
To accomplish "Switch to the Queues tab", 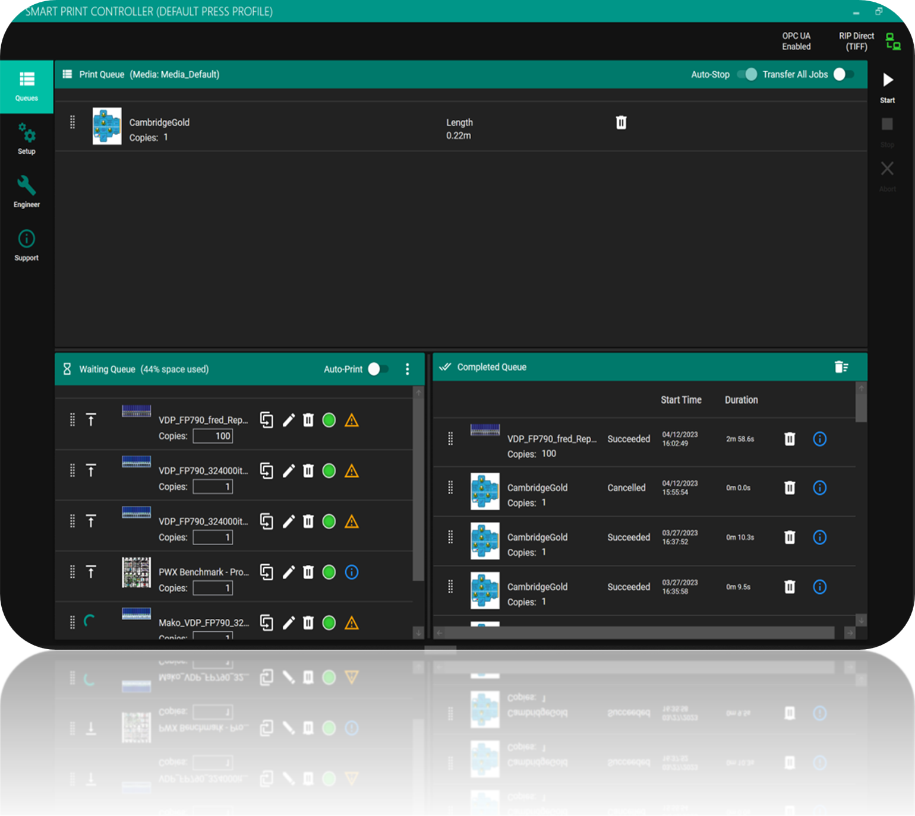I will (26, 86).
